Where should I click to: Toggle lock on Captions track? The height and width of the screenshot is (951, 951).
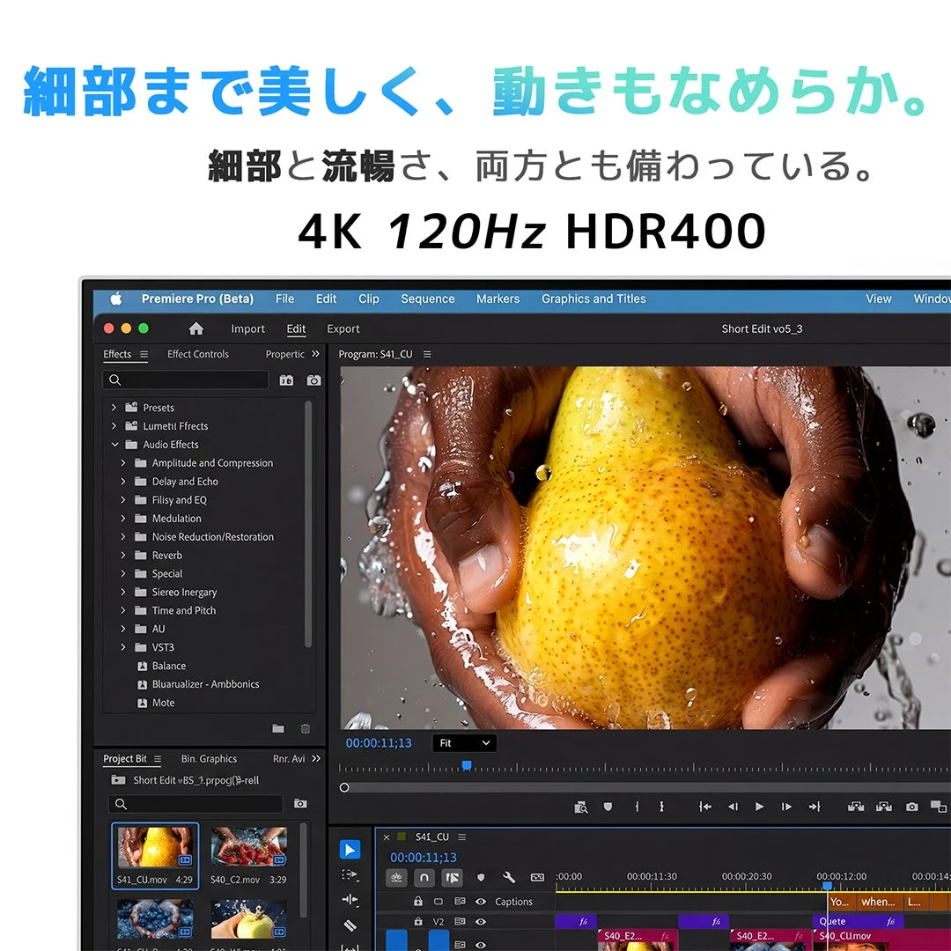pyautogui.click(x=418, y=902)
